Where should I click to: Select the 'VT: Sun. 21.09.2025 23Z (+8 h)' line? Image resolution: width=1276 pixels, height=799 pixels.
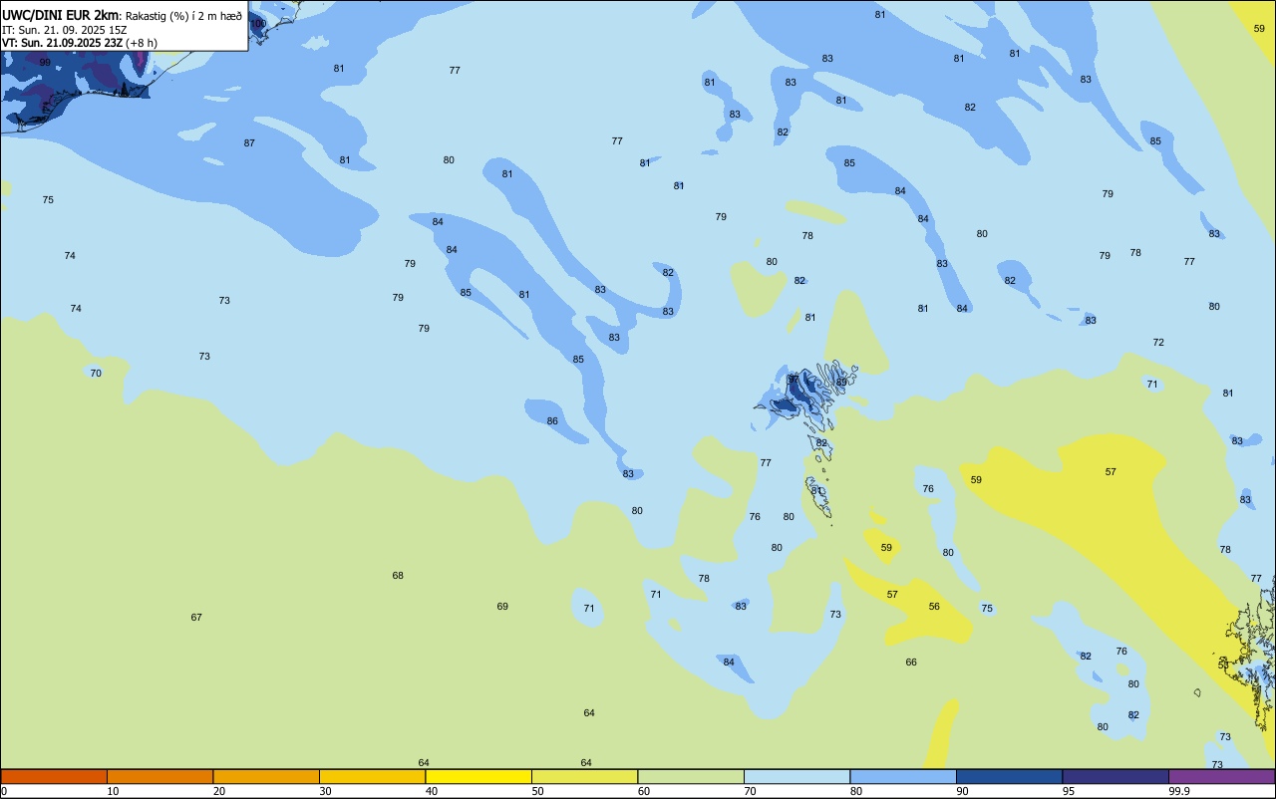point(79,43)
